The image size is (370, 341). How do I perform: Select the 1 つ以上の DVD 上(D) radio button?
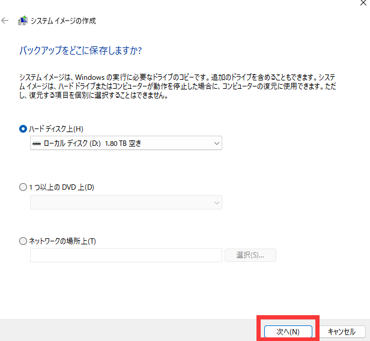tap(23, 187)
